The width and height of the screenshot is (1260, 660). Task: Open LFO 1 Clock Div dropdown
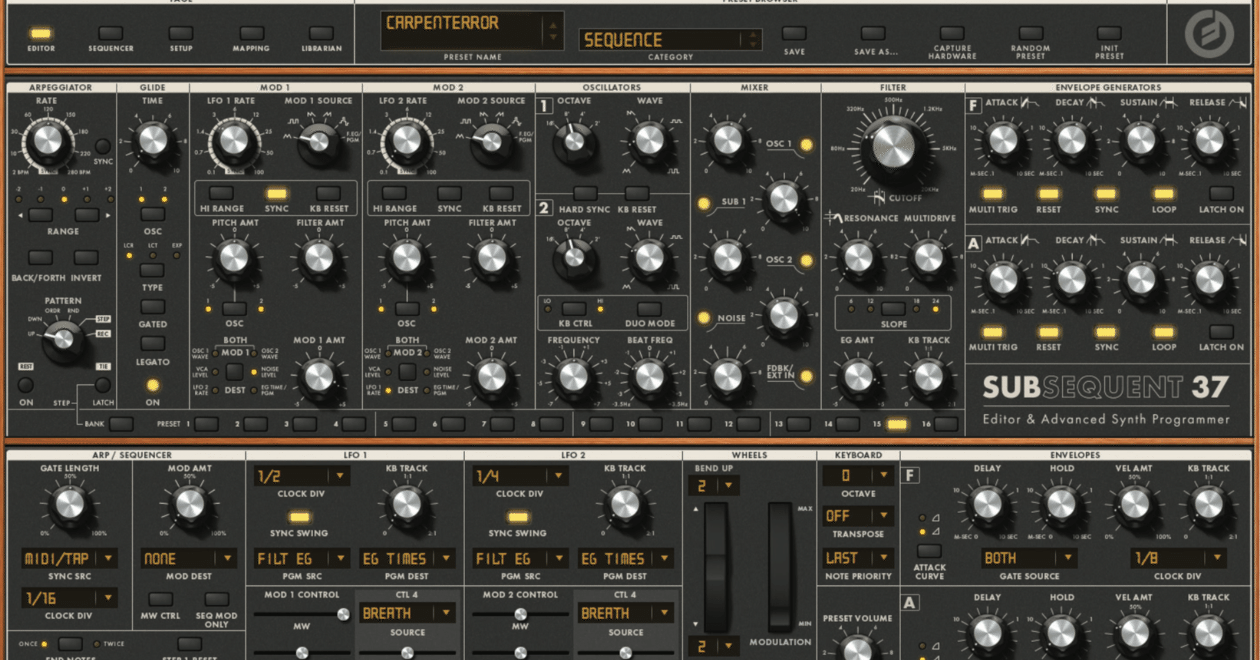point(301,476)
